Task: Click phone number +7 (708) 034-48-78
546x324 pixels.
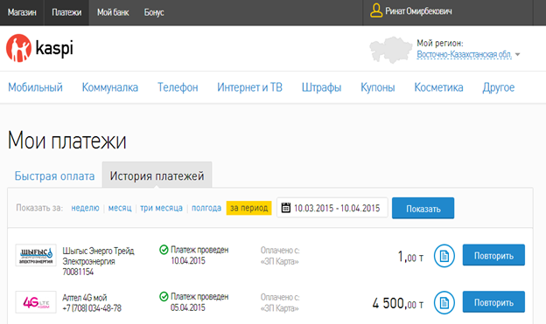Action: pos(92,308)
